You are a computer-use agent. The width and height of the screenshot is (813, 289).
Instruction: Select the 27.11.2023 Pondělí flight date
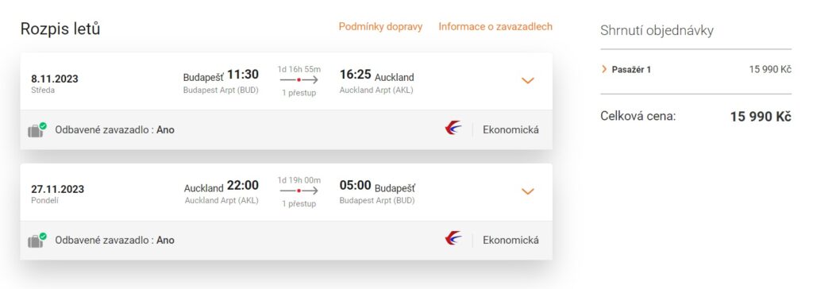[57, 194]
